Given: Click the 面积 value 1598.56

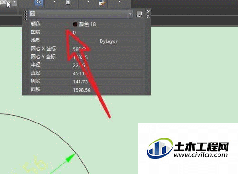Looking at the screenshot, I should [82, 90].
